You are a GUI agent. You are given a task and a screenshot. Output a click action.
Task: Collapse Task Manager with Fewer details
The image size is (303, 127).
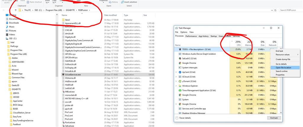(183, 118)
